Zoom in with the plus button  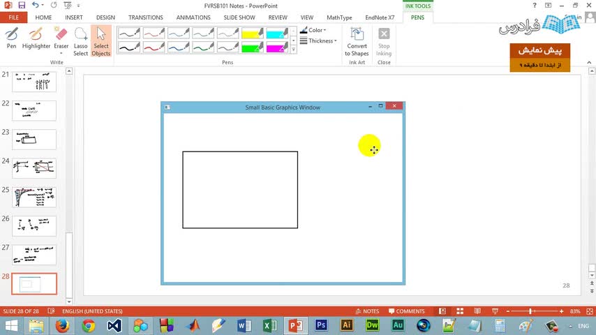561,311
